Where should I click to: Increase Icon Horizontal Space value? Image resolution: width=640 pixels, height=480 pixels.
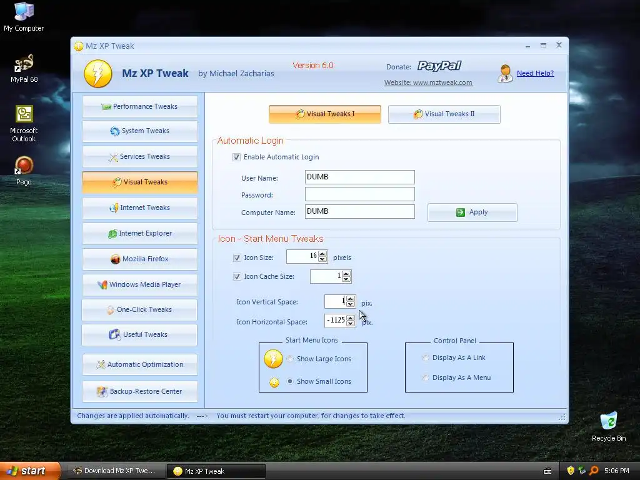pos(351,318)
